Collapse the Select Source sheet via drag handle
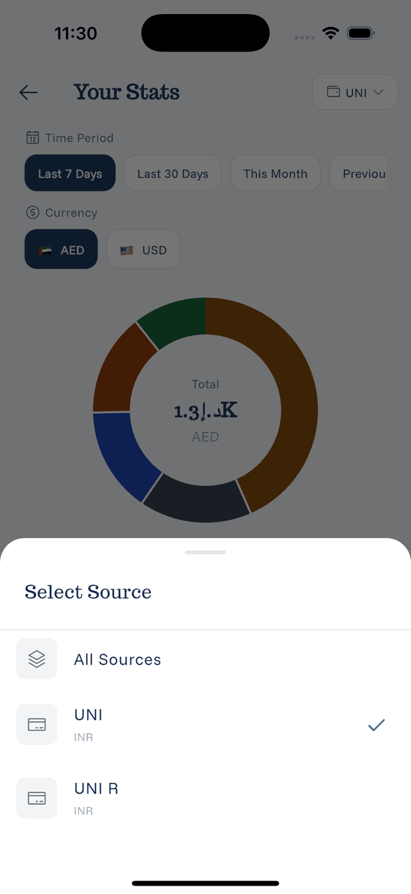 (205, 552)
